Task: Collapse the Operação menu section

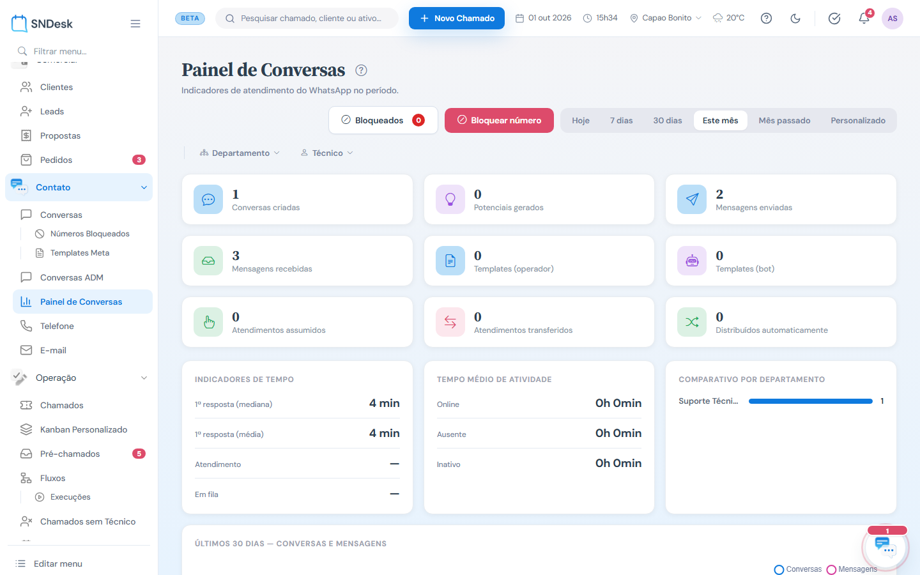Action: point(79,378)
